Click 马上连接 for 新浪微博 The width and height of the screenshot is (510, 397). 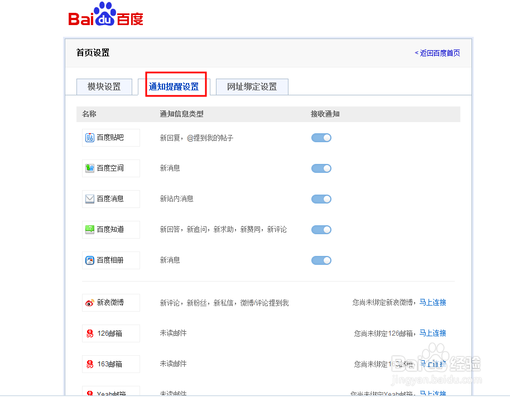tap(432, 302)
